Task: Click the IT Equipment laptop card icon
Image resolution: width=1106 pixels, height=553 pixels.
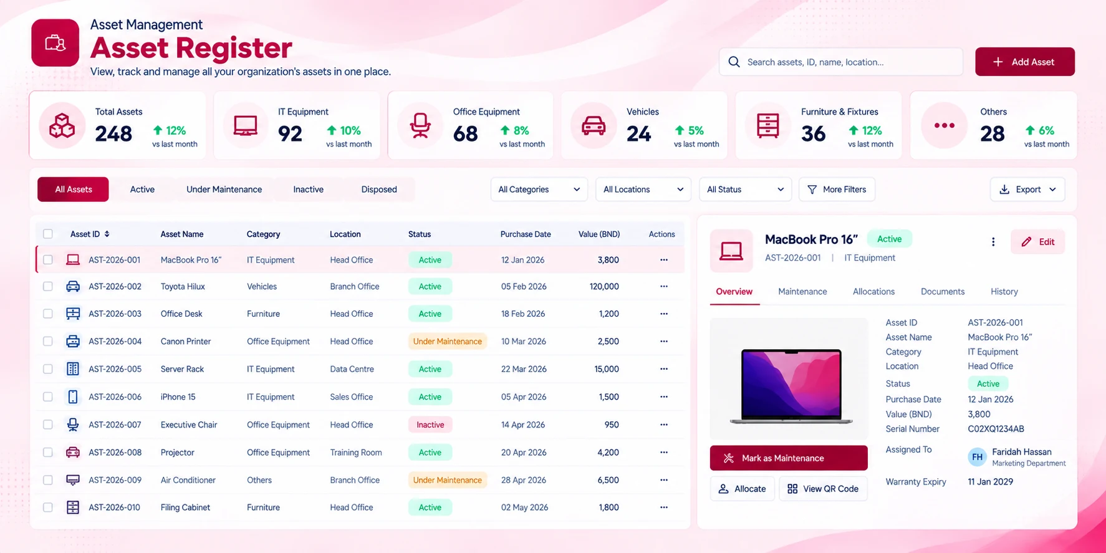Action: point(245,126)
